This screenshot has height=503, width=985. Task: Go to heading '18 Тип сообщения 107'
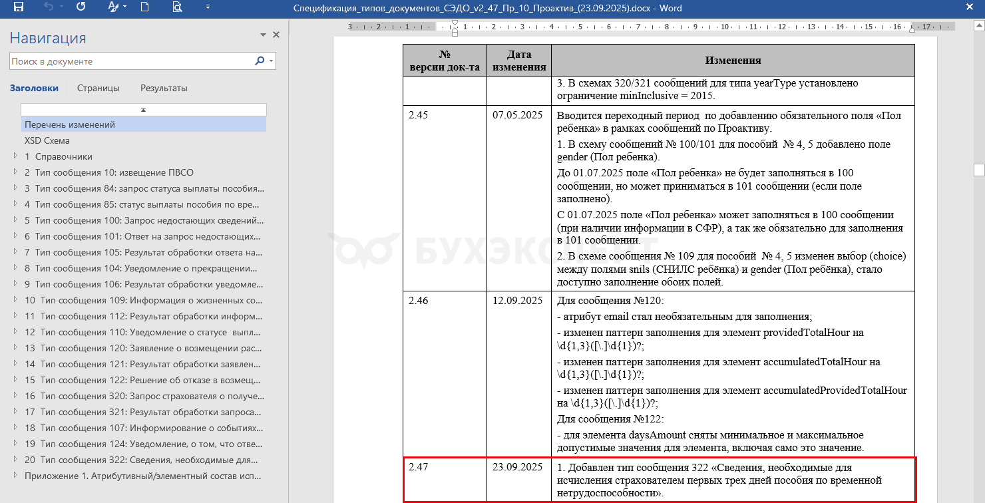(x=144, y=428)
